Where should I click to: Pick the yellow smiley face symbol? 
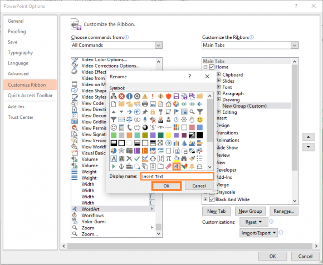199,119
